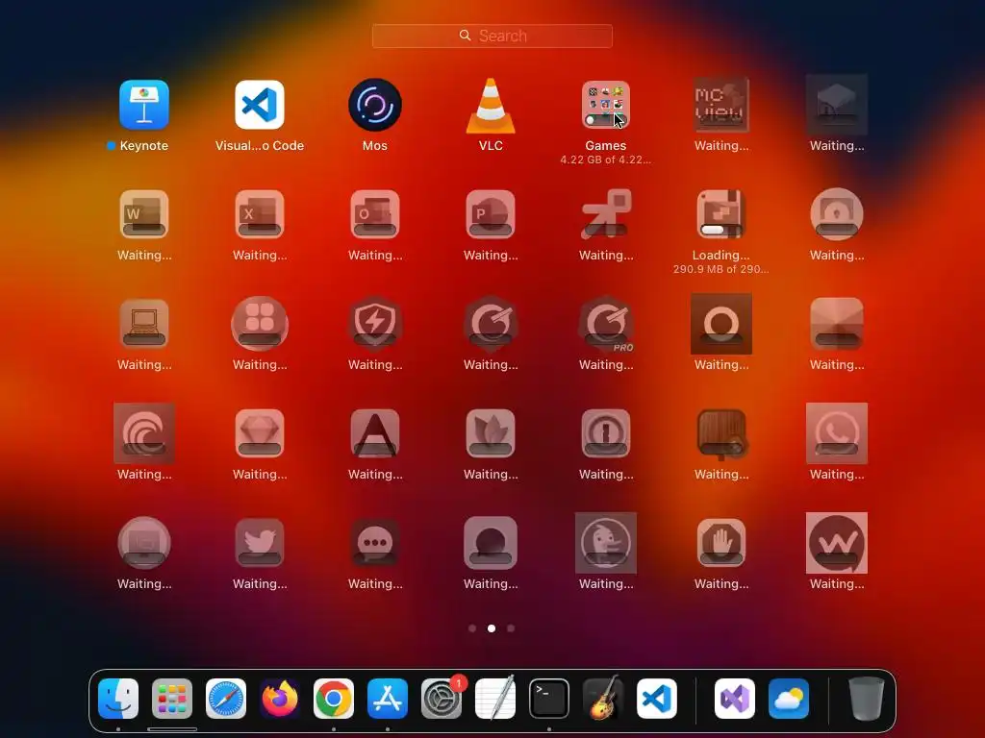Open Google Chrome from the Dock
The width and height of the screenshot is (985, 738).
334,699
